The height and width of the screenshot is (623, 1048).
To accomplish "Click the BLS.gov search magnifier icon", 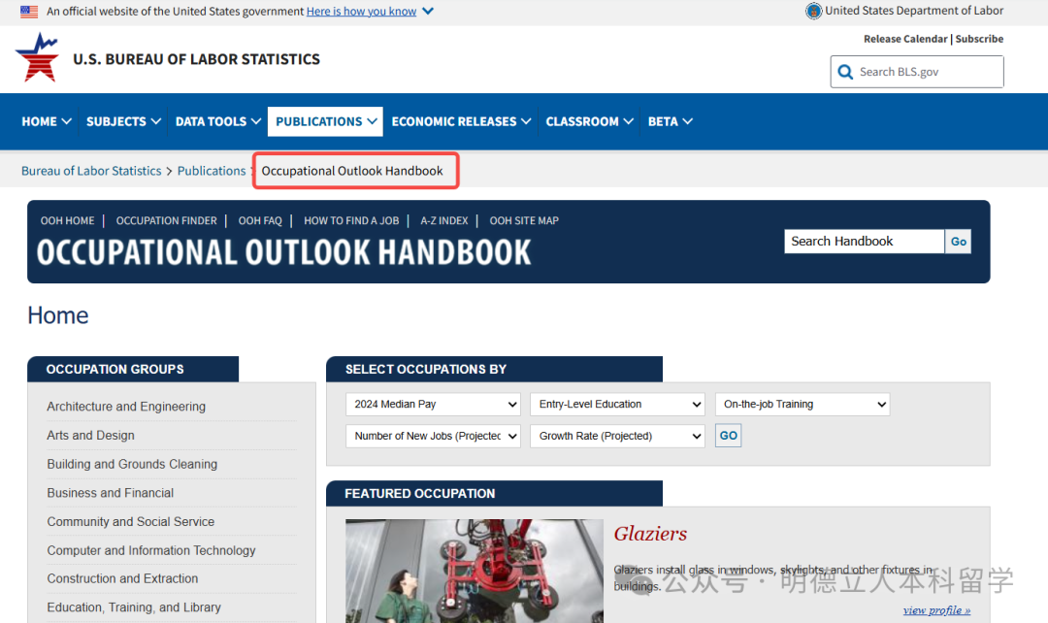I will [x=845, y=72].
